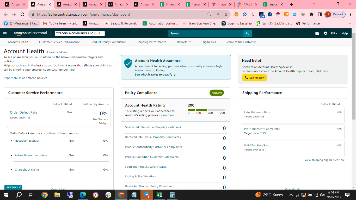The image size is (356, 200).
Task: Click the Paused profile button in Chrome
Action: (335, 14)
